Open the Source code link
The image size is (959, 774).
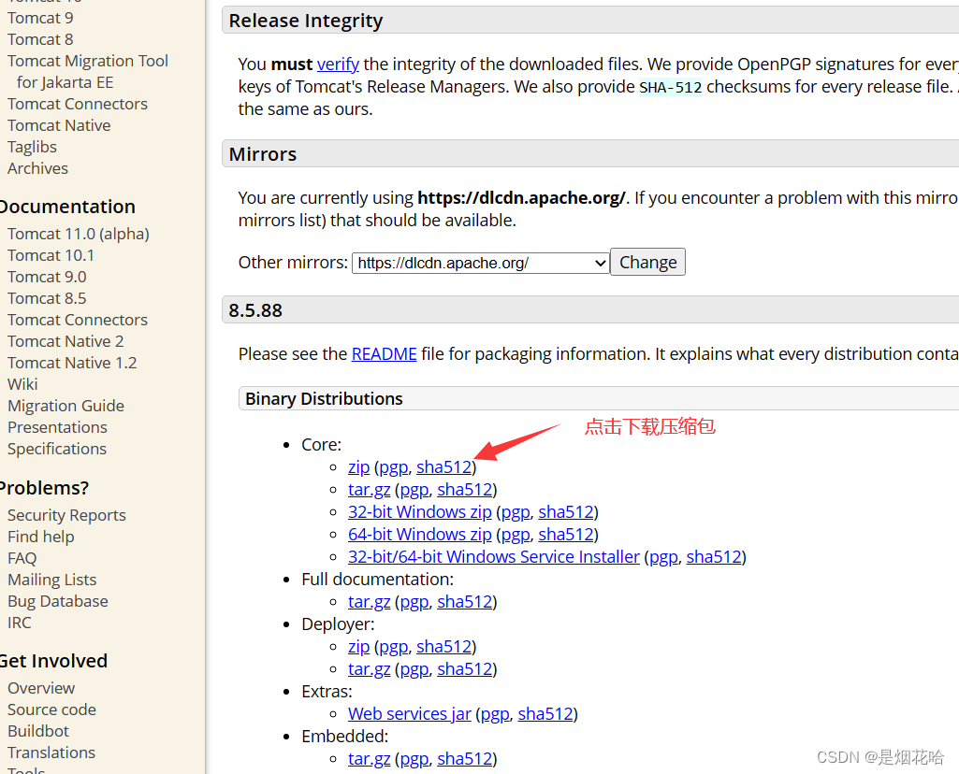point(52,709)
